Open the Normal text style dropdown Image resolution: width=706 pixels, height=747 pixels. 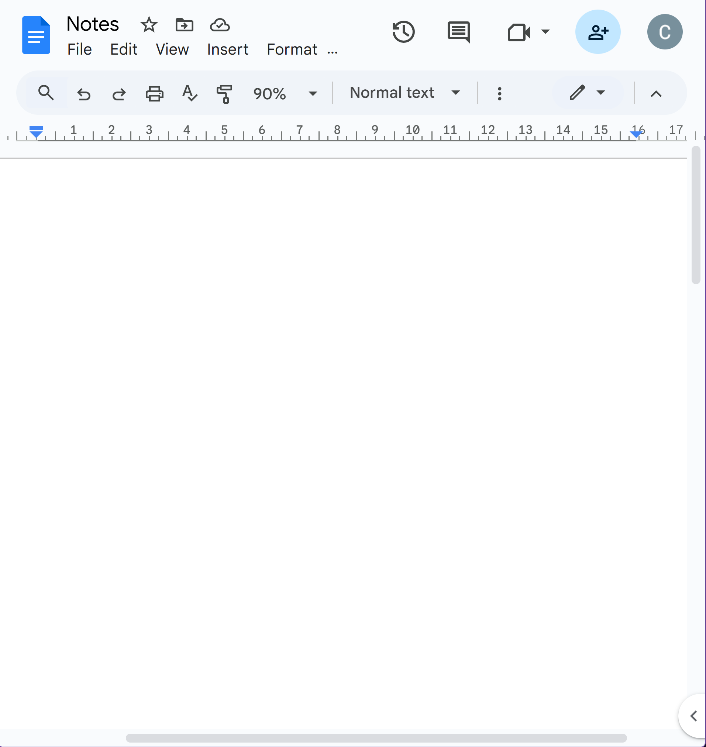[x=404, y=93]
